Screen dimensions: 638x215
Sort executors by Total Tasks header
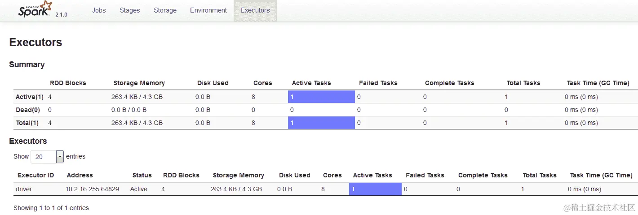click(x=540, y=175)
